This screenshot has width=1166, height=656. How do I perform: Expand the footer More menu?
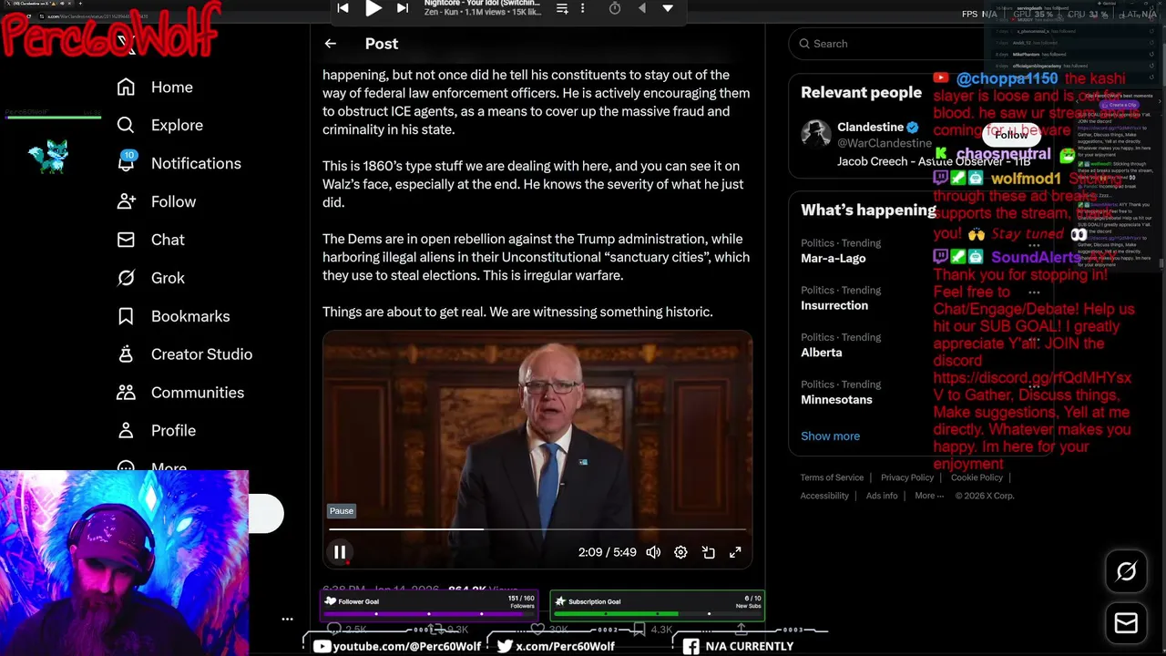tap(929, 496)
